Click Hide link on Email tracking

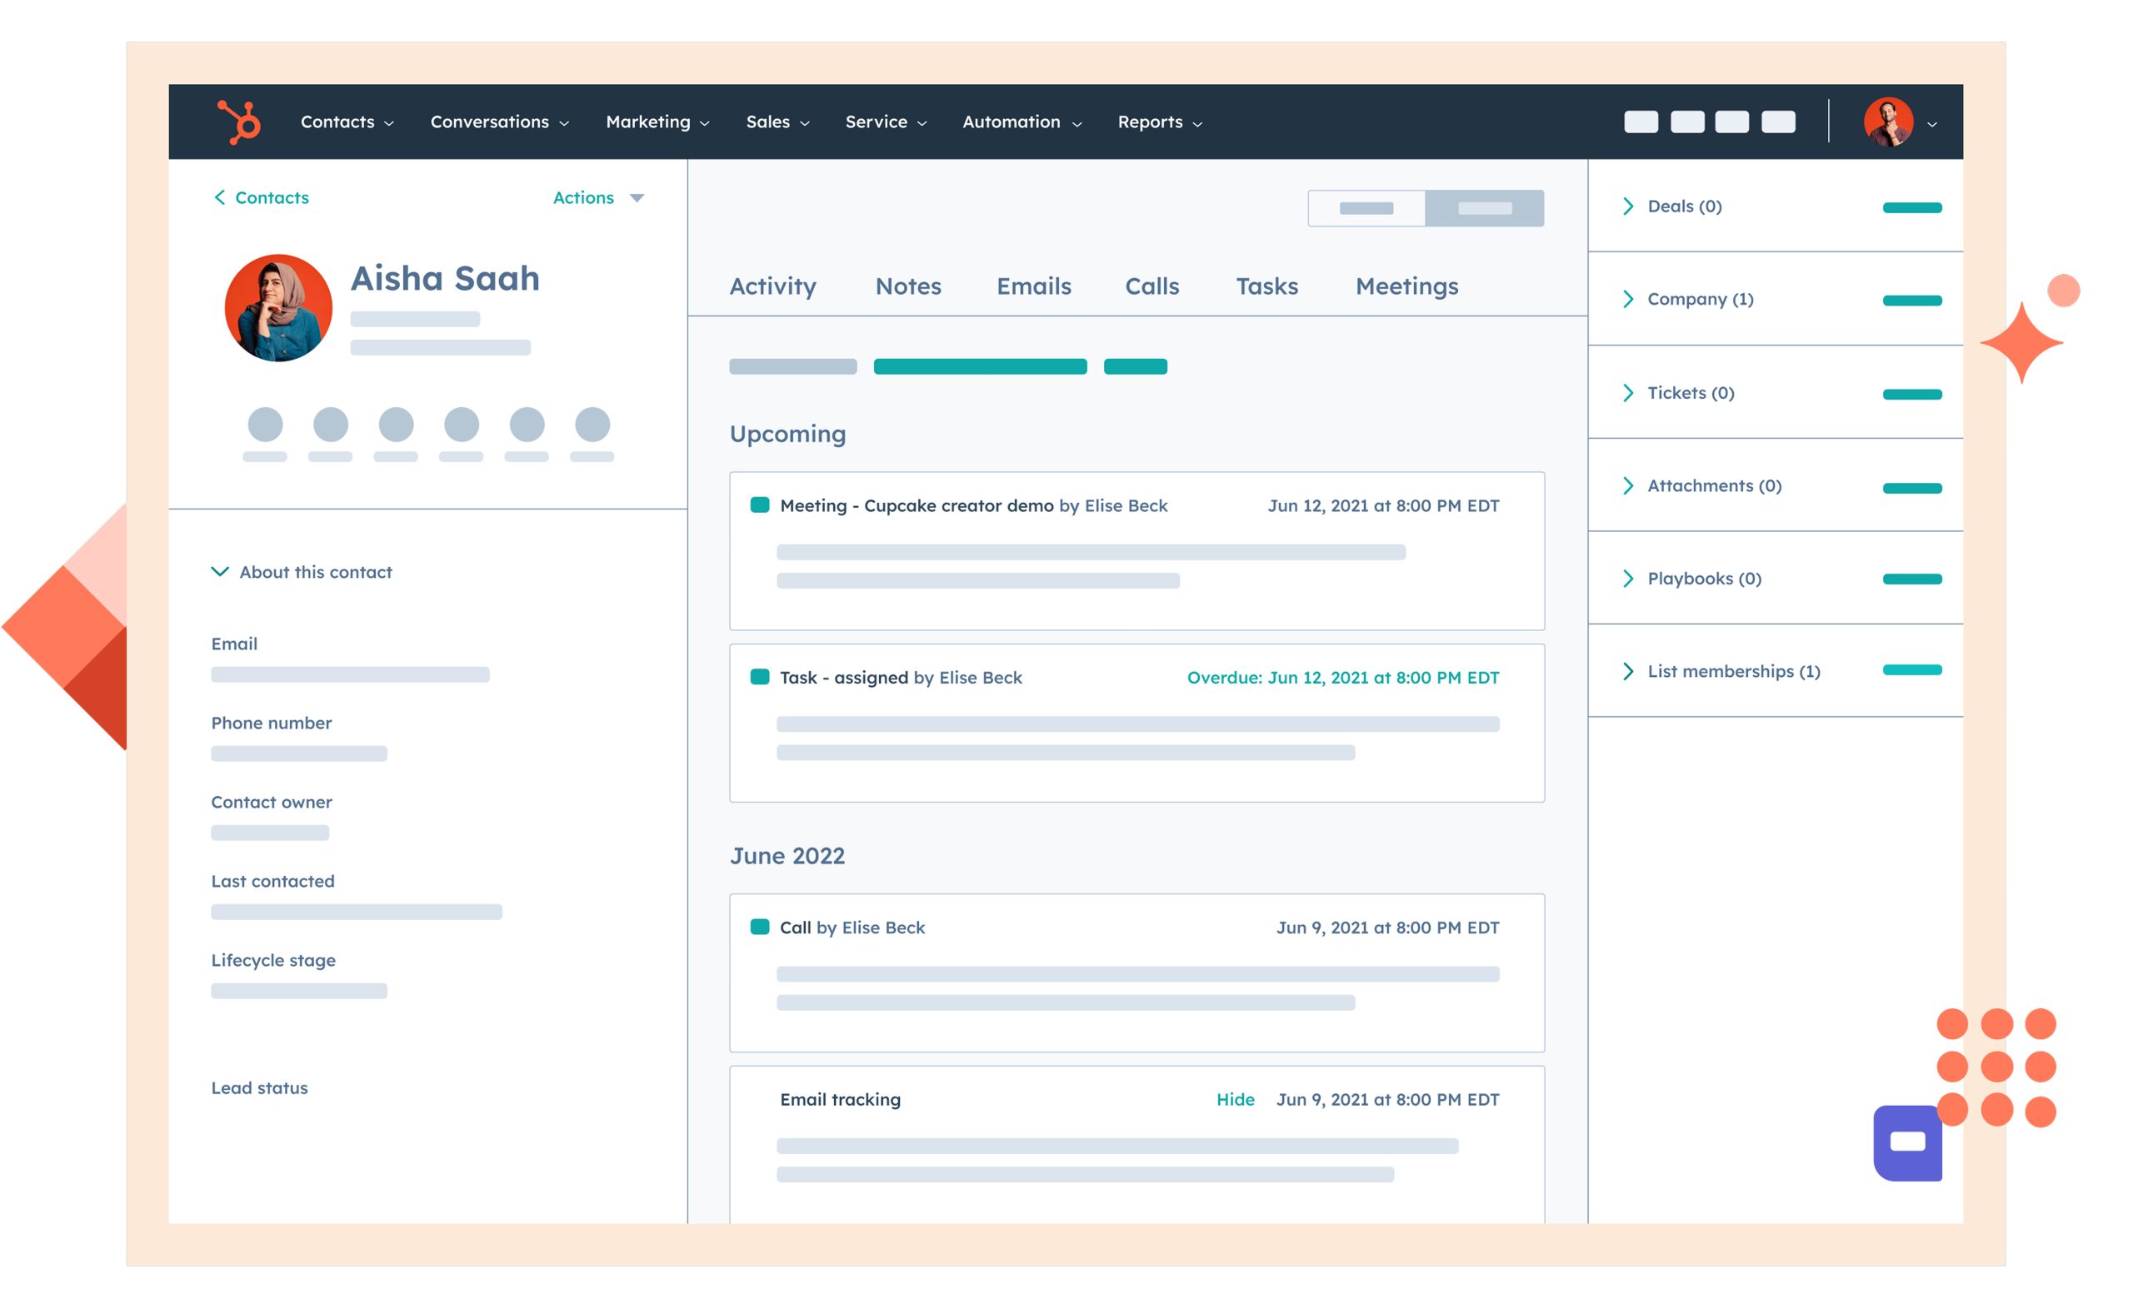(x=1235, y=1100)
